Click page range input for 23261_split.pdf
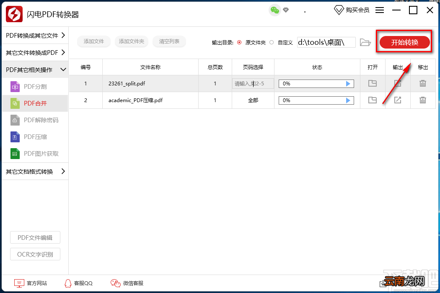Viewport: 440px width, 293px height. [253, 84]
